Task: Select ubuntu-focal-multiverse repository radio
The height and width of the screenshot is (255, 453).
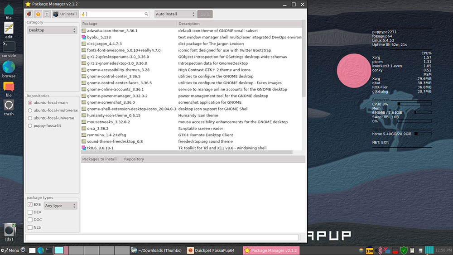Action: 30,111
